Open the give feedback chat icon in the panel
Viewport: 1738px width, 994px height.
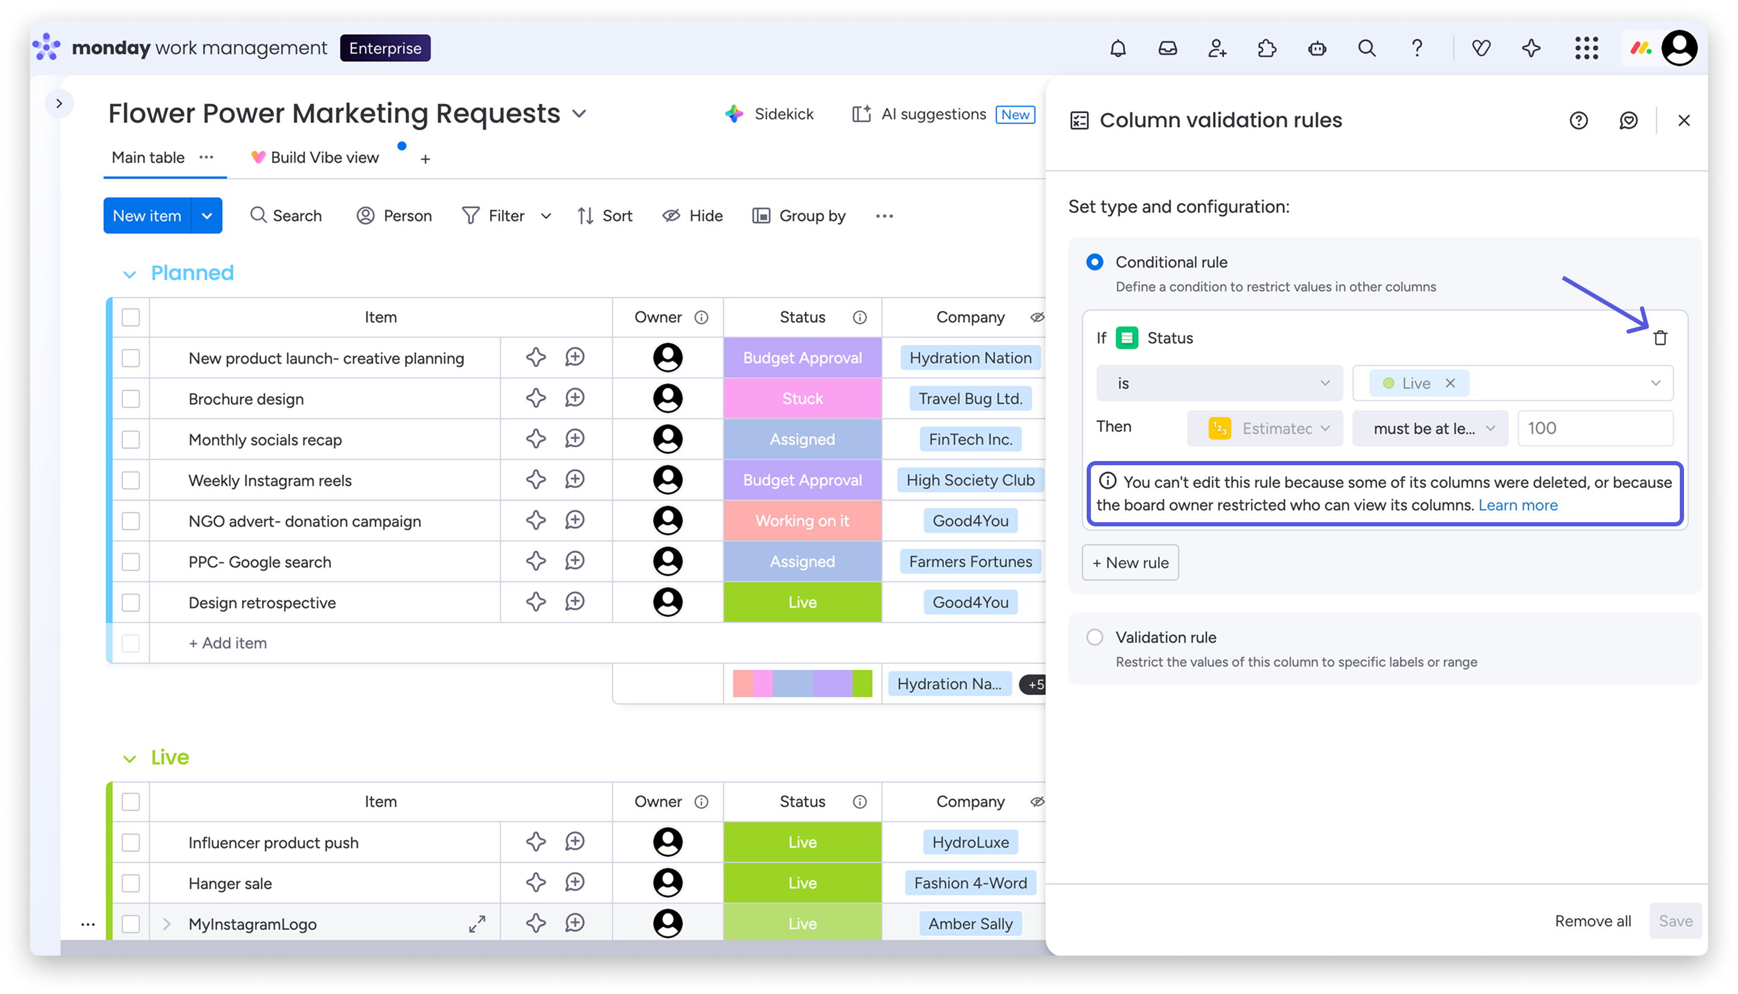1628,121
